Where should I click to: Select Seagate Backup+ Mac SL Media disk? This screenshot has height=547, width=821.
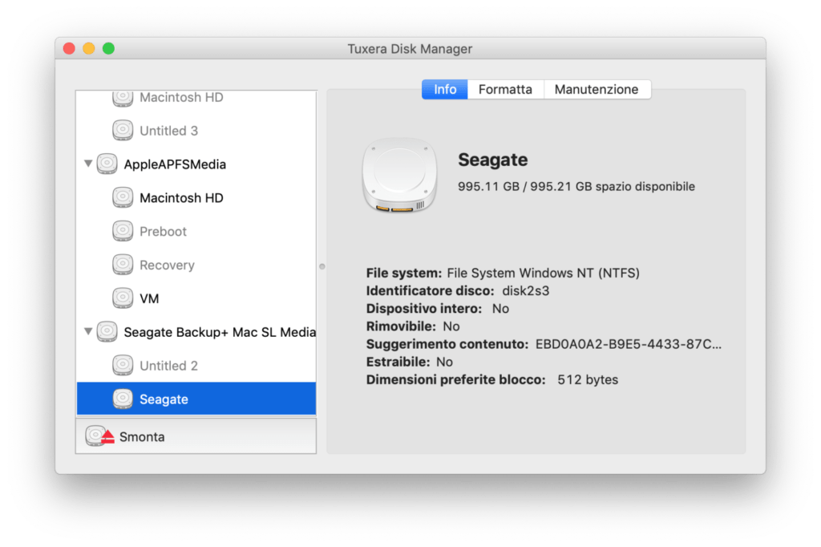pos(196,332)
